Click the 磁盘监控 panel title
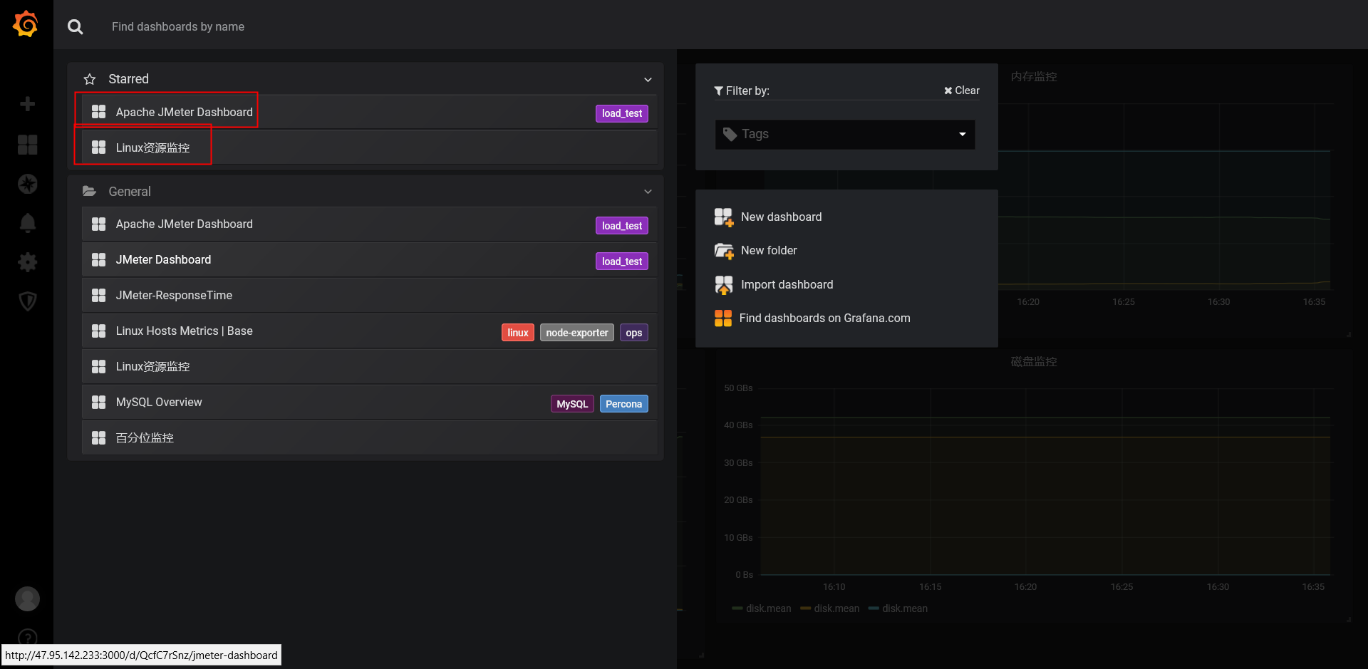Screen dimensions: 1368x669 point(1034,361)
